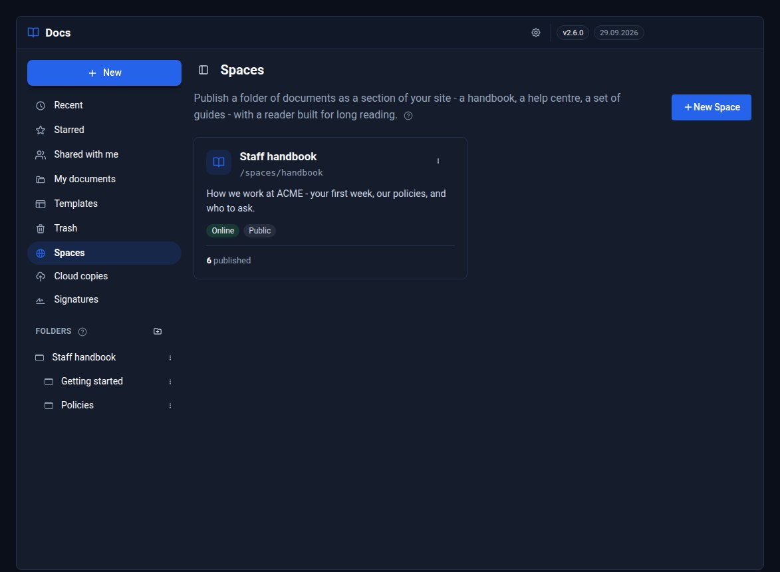Image resolution: width=780 pixels, height=572 pixels.
Task: Click the Staff handbook space book icon
Action: tap(219, 162)
